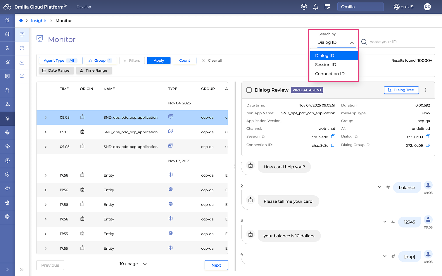The height and width of the screenshot is (276, 442).
Task: Choose Connection ID in search dropdown
Action: tap(330, 74)
